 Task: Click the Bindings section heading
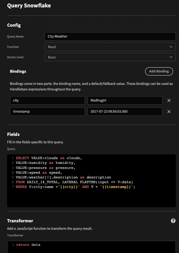18,71
